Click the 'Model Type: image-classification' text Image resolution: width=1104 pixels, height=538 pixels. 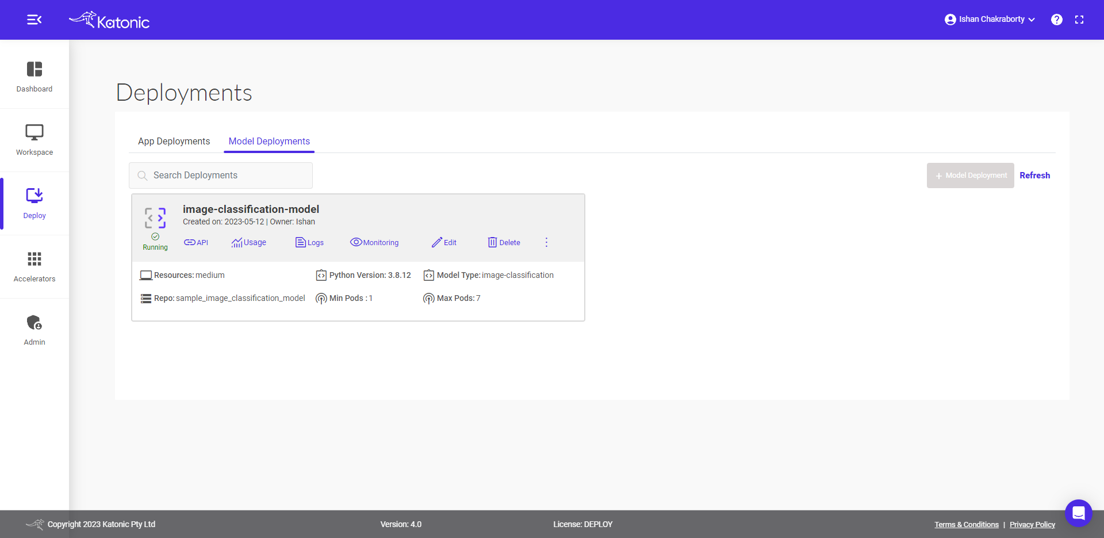click(495, 275)
